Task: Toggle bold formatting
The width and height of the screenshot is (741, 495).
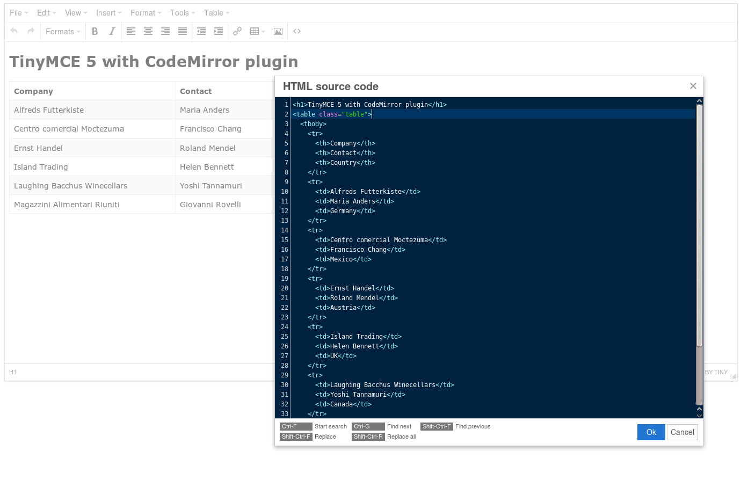Action: click(95, 31)
